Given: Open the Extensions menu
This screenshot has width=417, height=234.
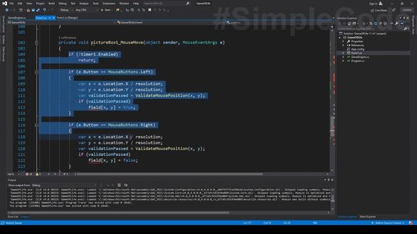Looking at the screenshot, I should tap(109, 3).
